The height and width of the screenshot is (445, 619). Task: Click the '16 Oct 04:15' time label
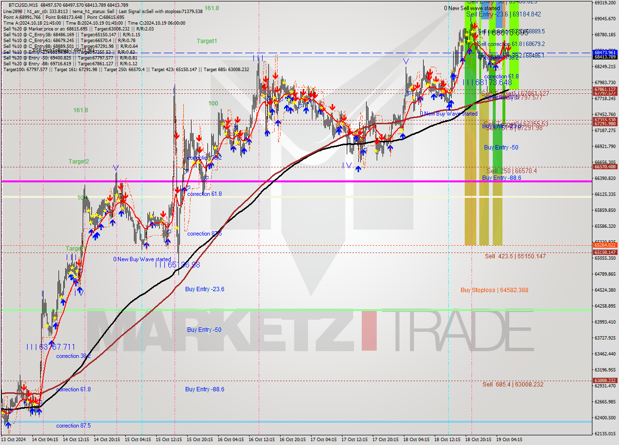pyautogui.click(x=231, y=440)
